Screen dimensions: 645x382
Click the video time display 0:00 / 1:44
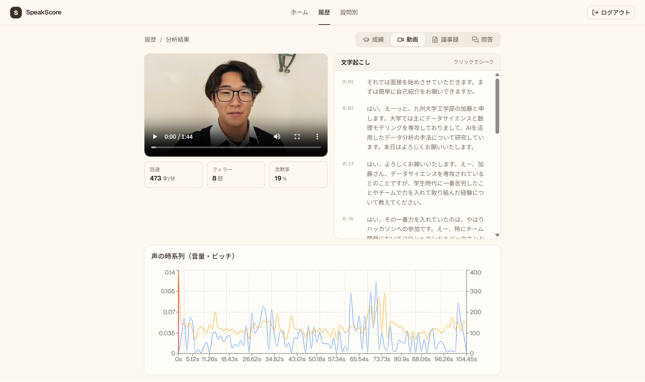pos(178,137)
